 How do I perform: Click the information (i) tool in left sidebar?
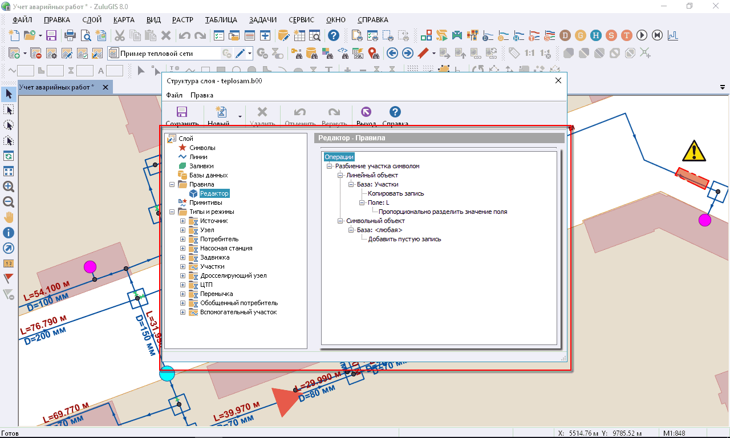pos(9,233)
